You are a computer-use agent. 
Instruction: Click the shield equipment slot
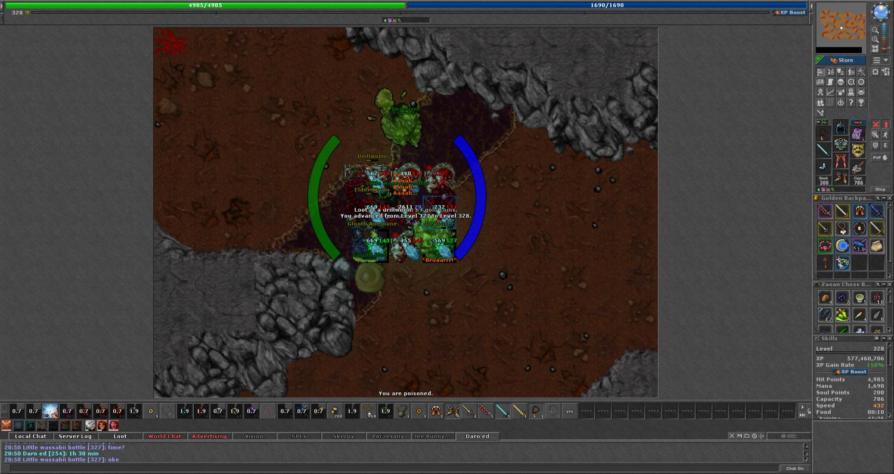(x=858, y=150)
